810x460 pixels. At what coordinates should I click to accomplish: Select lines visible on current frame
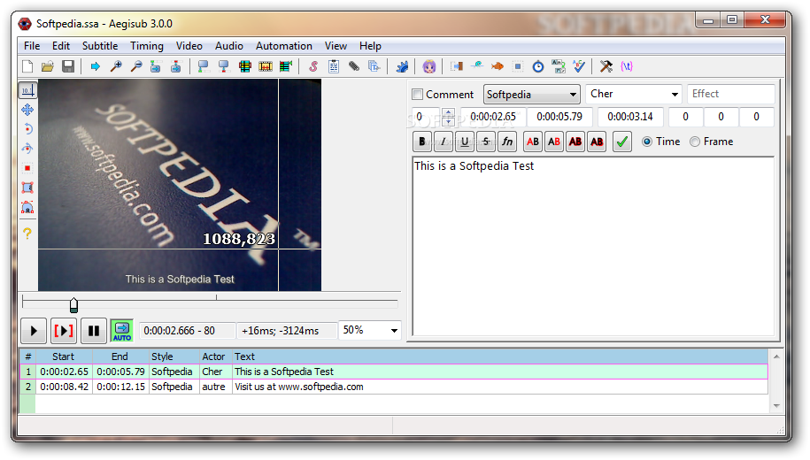(x=245, y=66)
